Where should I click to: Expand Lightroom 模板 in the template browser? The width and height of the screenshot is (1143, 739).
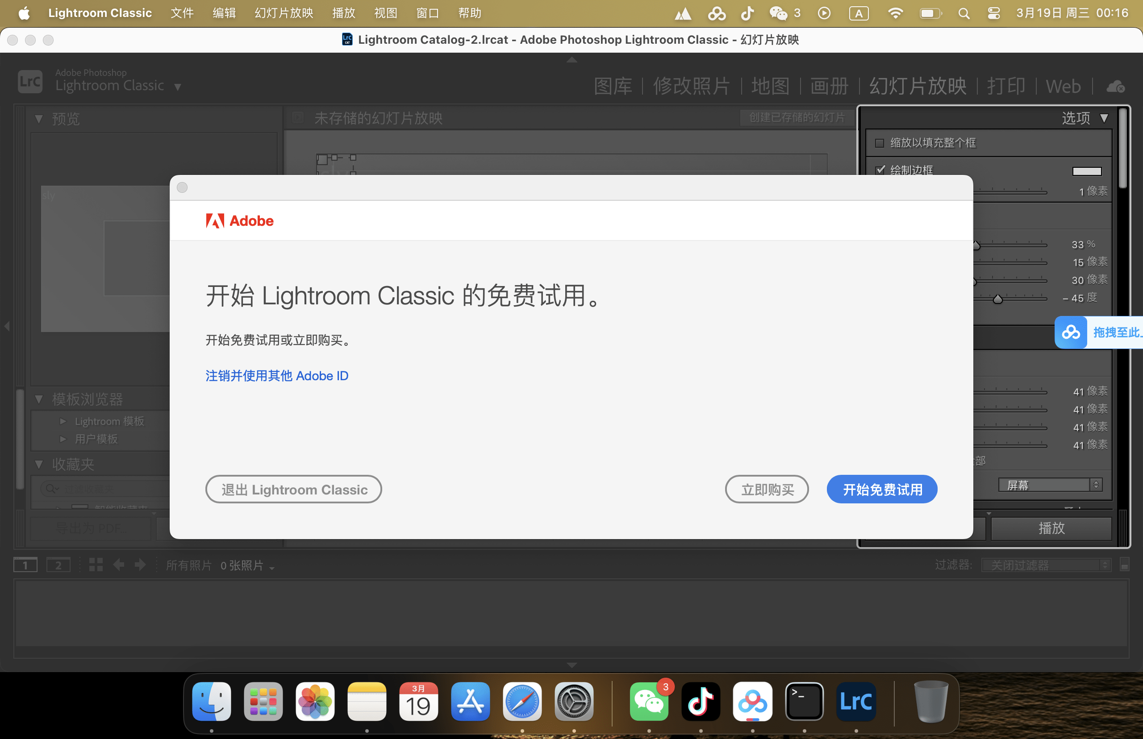click(x=64, y=421)
